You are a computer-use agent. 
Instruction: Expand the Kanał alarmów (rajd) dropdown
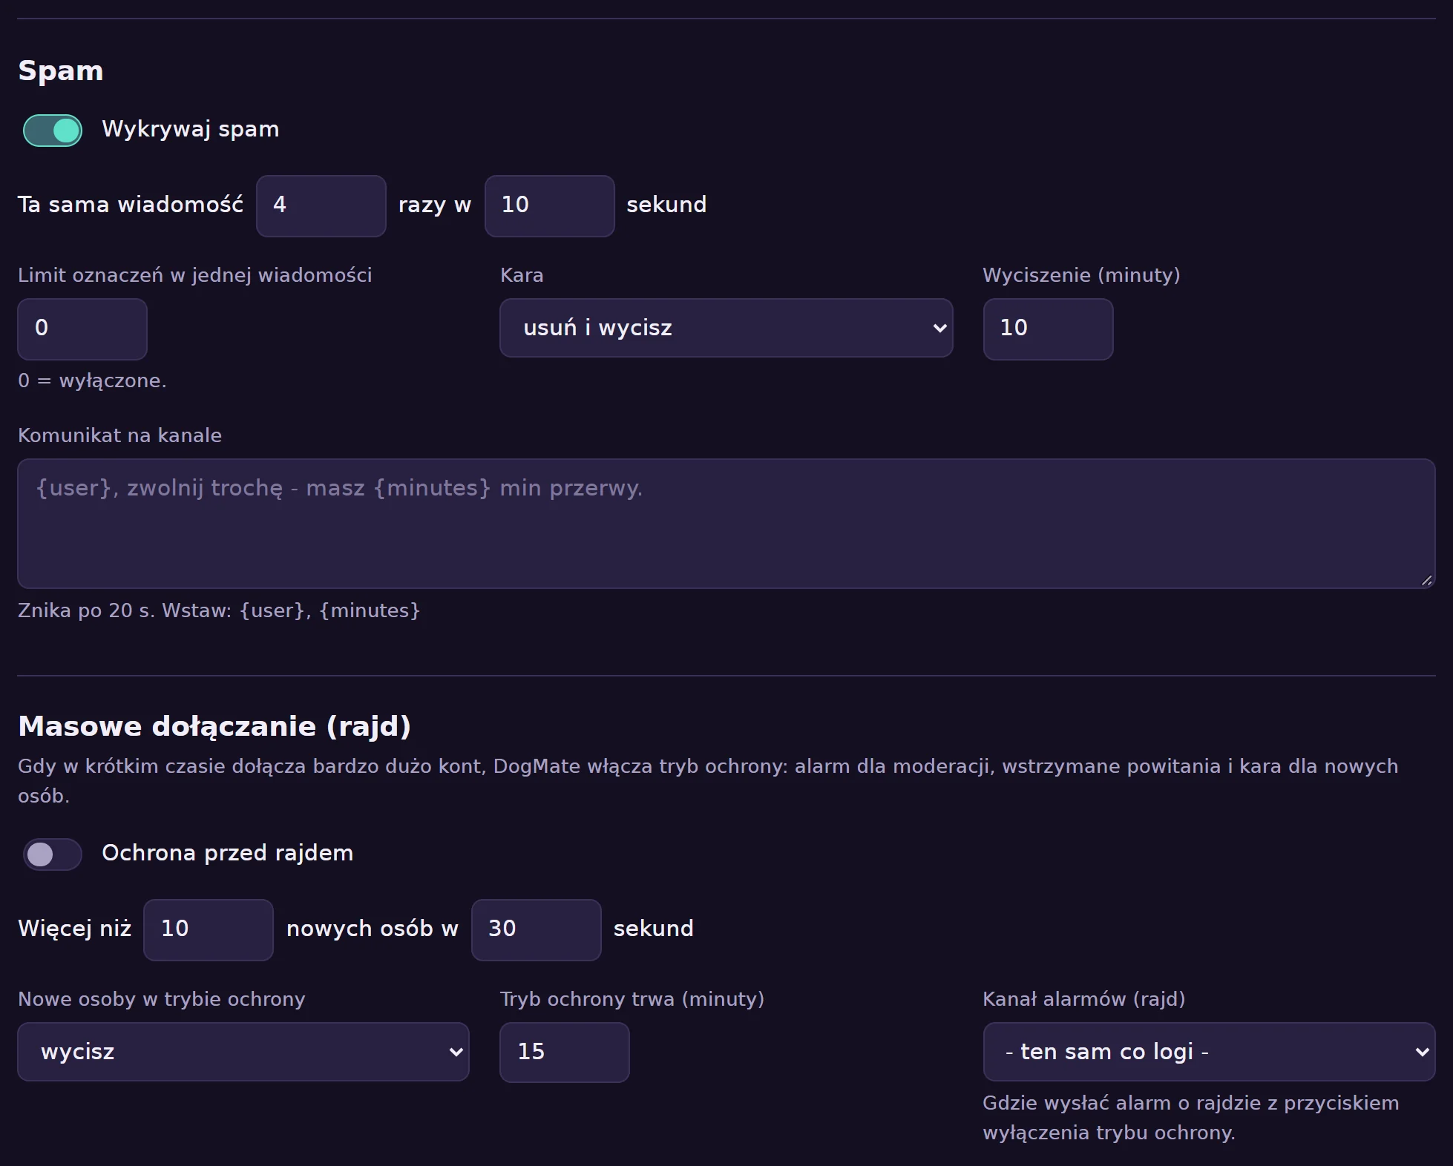tap(1210, 1052)
